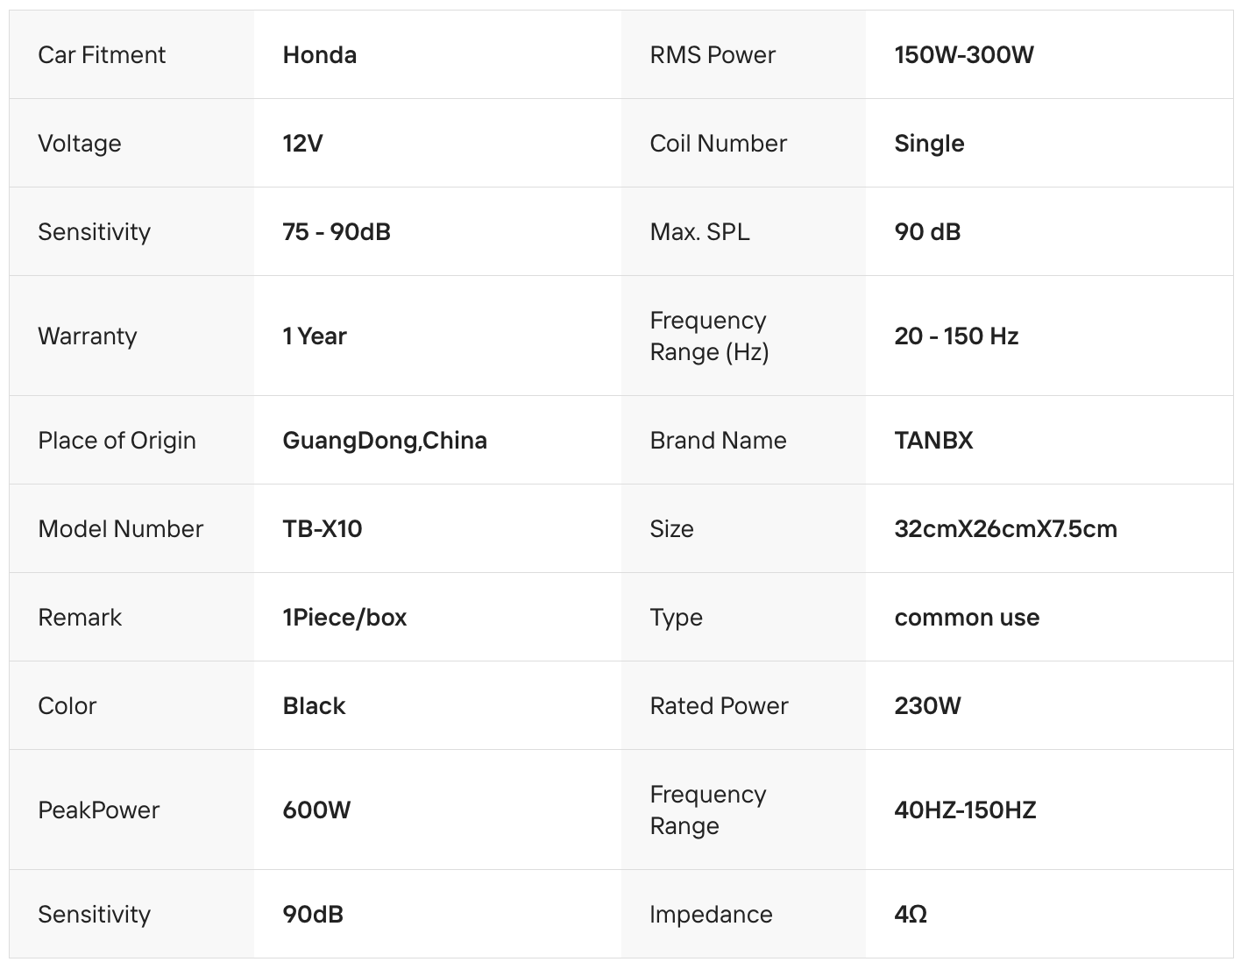Select the GuangDong,China origin value
The image size is (1241, 969).
tap(385, 441)
